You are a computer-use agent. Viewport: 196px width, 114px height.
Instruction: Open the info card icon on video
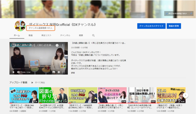(57, 45)
